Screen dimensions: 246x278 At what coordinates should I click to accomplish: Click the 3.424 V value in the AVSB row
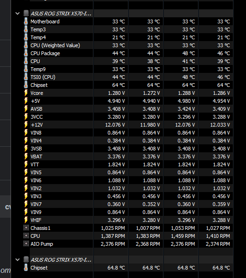[x=186, y=109]
